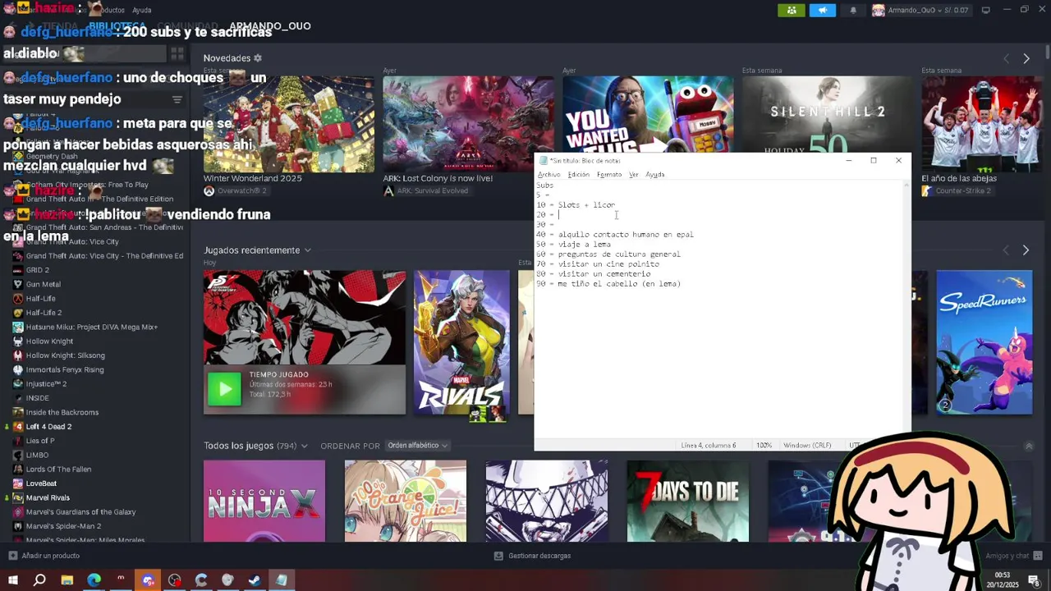Open Amigos y chat in Steam
1051x591 pixels.
pos(1012,556)
